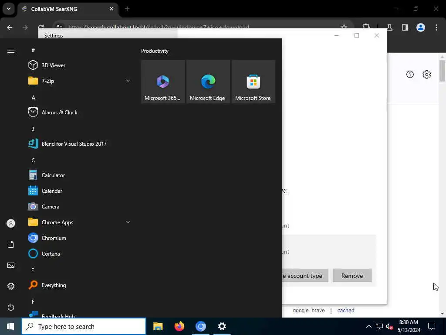Click the change account type button
This screenshot has height=335, width=446.
point(305,276)
